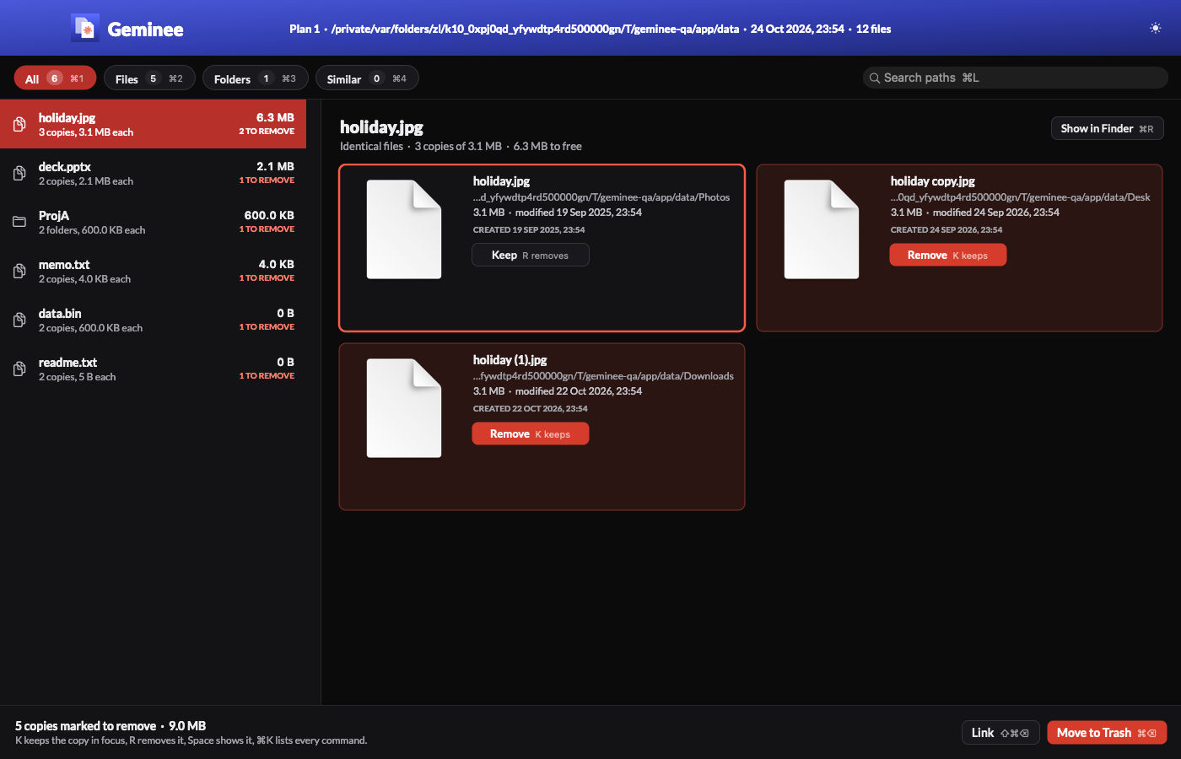Screen dimensions: 1181x759
Task: Open file thumbnail of holiday (1).jpg
Action: (404, 408)
